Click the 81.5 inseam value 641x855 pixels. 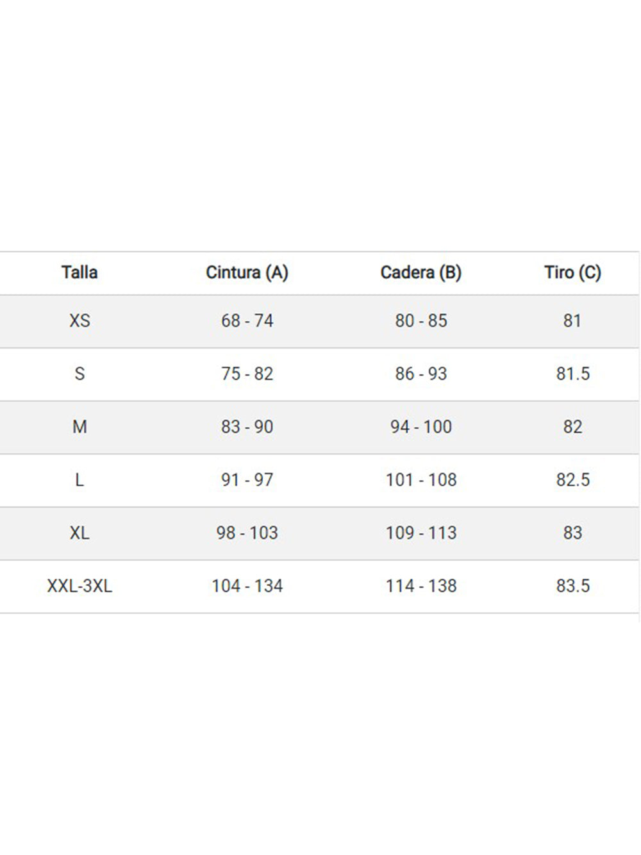[x=572, y=374]
